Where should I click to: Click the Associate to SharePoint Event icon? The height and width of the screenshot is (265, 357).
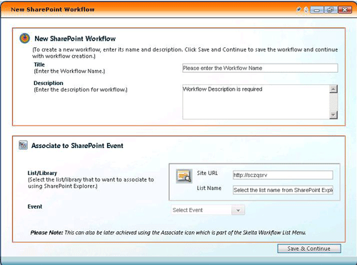point(23,145)
